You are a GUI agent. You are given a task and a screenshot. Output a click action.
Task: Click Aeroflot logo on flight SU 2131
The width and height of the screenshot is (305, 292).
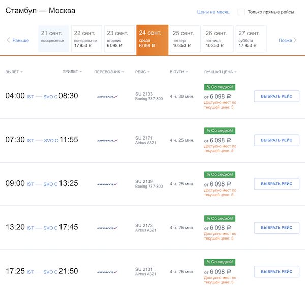[107, 272]
